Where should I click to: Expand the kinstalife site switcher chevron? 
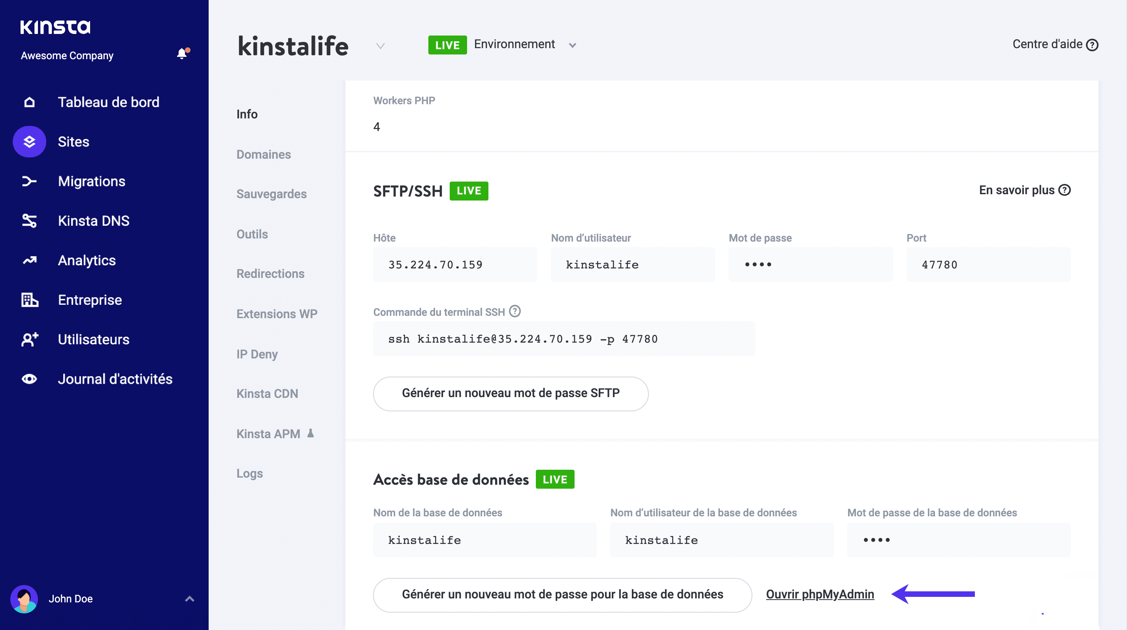pos(381,46)
